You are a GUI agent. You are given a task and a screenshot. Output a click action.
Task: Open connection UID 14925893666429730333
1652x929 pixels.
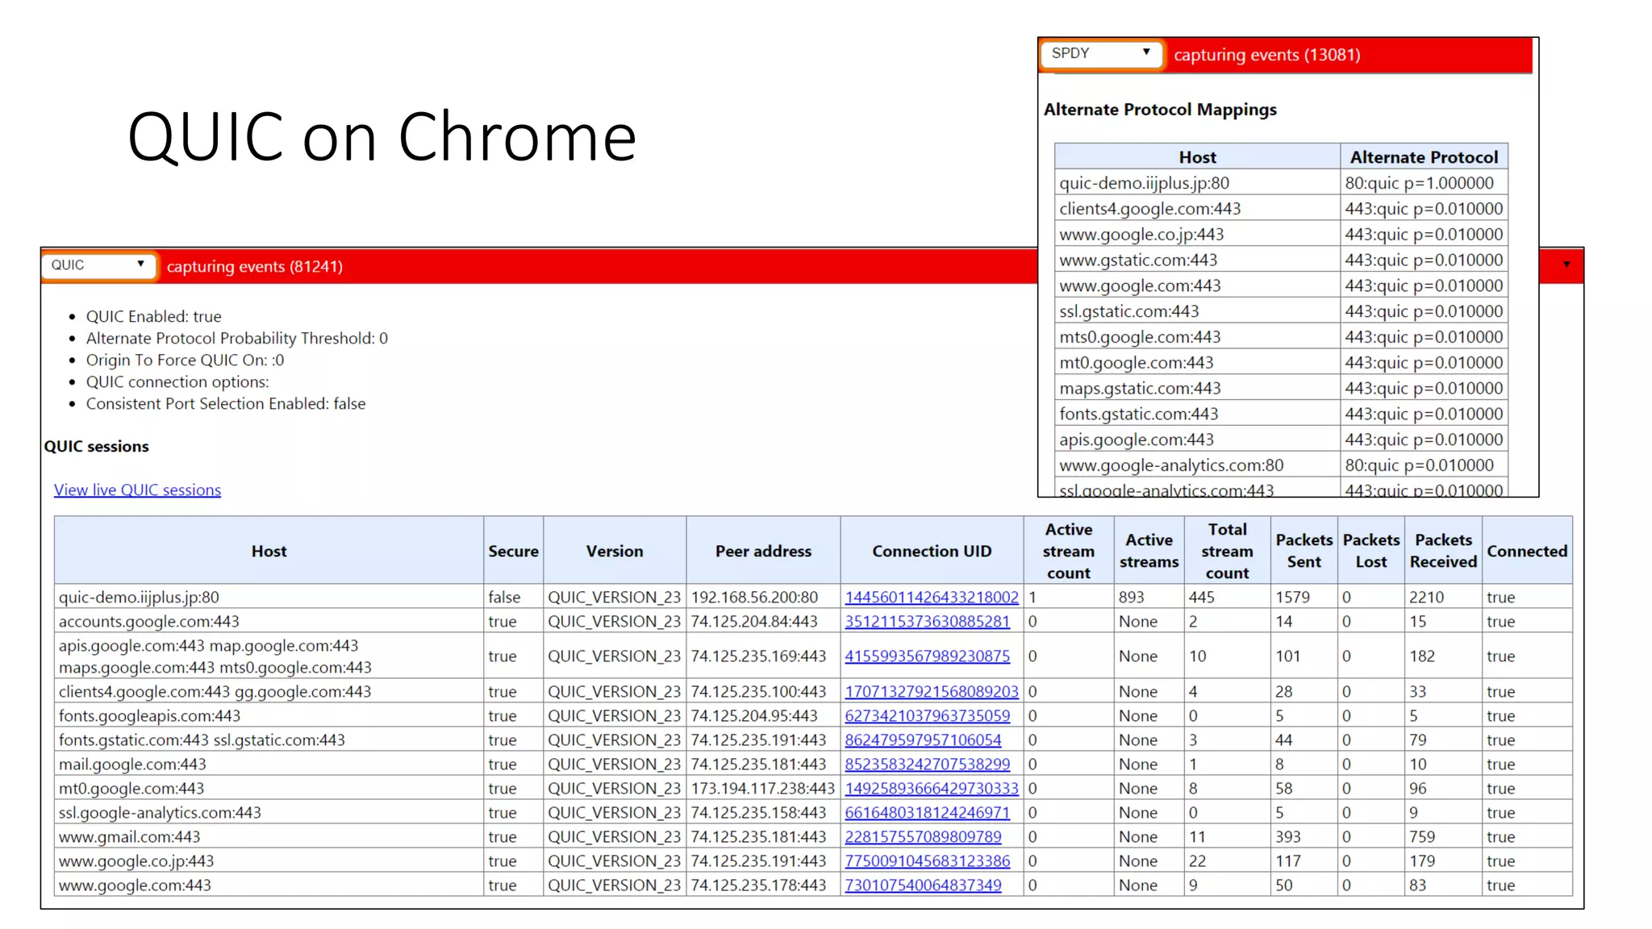(931, 789)
